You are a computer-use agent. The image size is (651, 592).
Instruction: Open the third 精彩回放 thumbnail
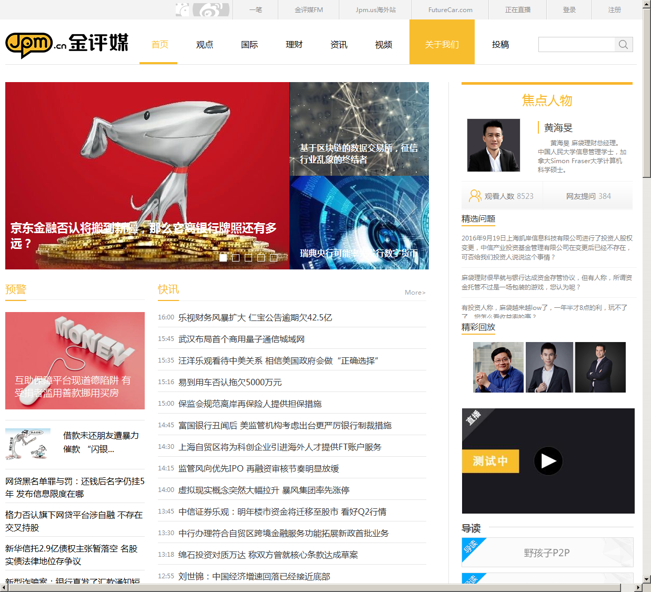tap(600, 367)
